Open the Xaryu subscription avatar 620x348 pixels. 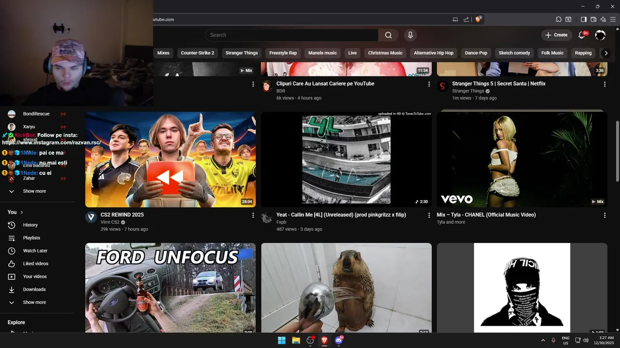click(x=12, y=127)
